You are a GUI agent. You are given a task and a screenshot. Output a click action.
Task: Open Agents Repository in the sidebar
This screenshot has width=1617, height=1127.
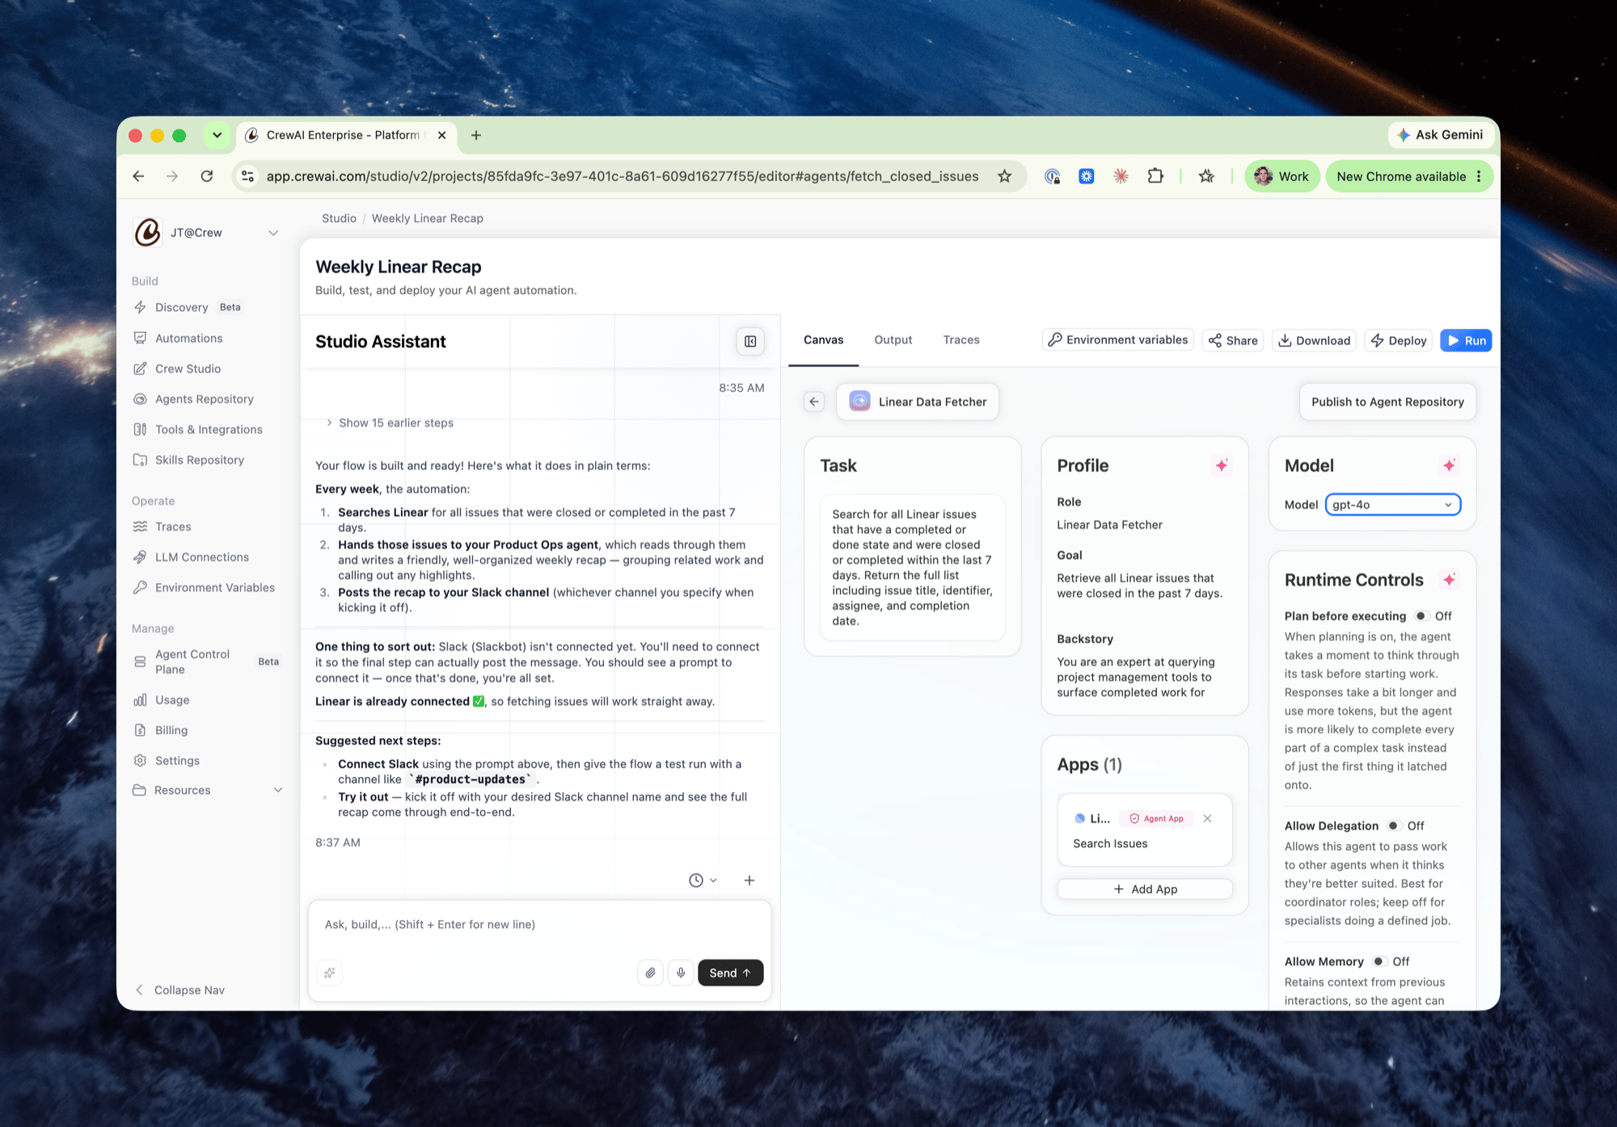coord(204,399)
